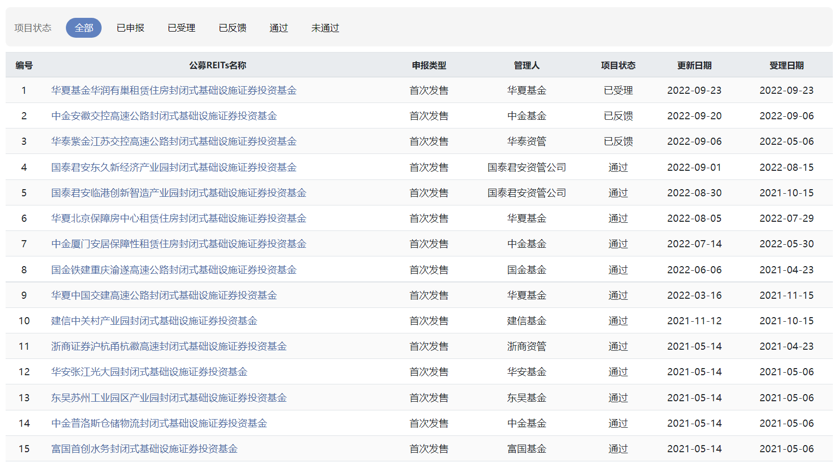Click 浙商资管 manager cell
The height and width of the screenshot is (467, 840).
526,346
